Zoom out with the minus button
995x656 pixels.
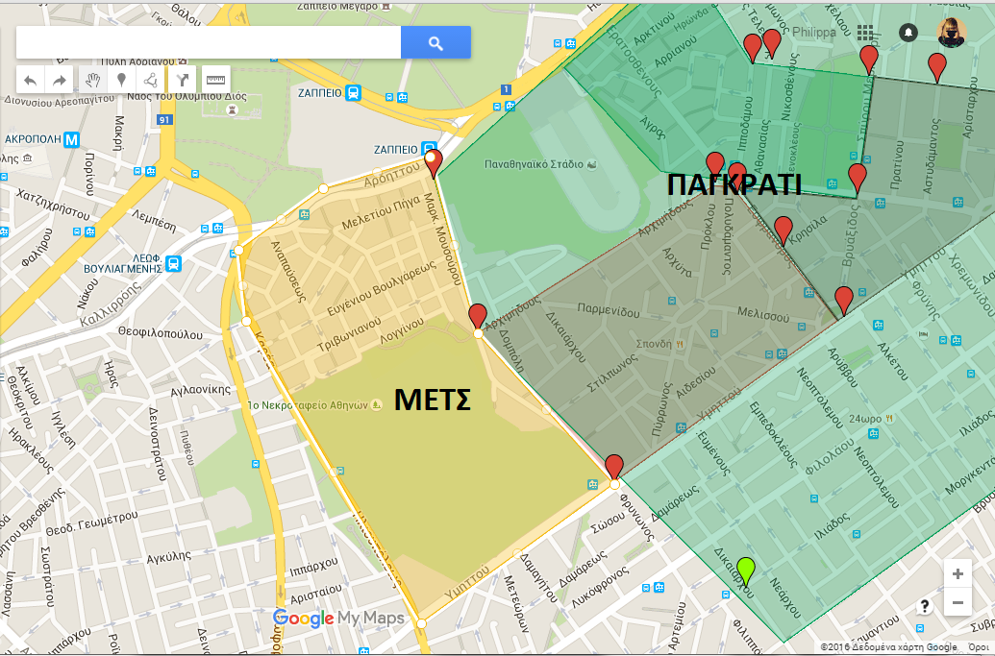(x=958, y=603)
